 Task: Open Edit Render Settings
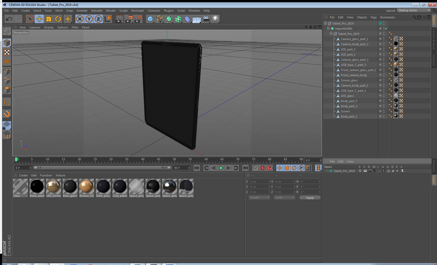point(138,19)
